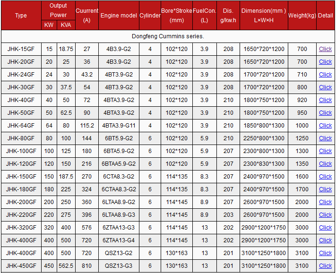Select engine model 6BT5.9-G2
Viewport: 336px width, 273px height.
point(119,138)
